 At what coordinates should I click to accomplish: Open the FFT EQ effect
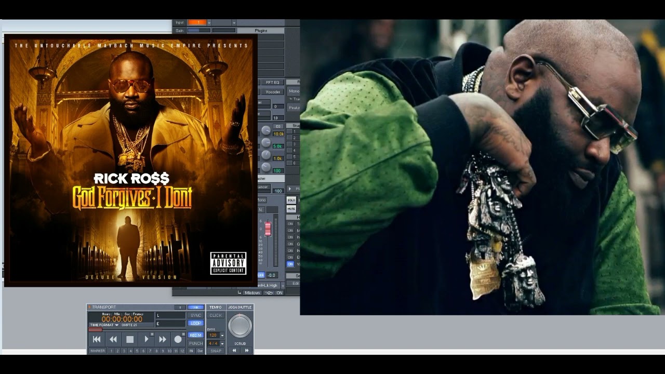coord(273,83)
